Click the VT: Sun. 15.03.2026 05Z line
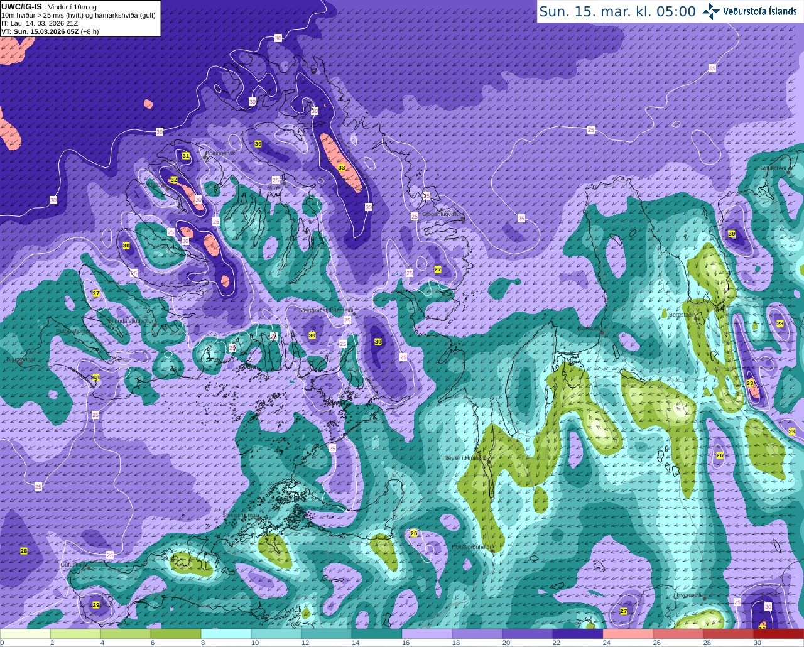This screenshot has height=647, width=804. tap(50, 31)
